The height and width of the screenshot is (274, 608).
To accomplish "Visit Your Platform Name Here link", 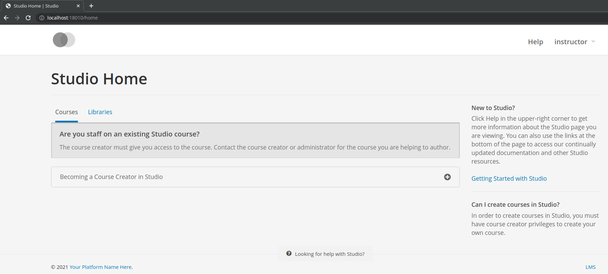I will tap(101, 267).
